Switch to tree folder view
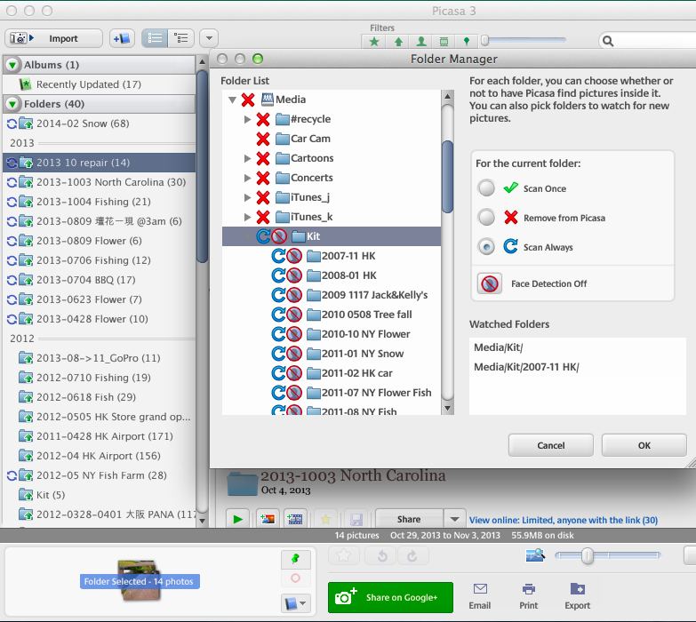 pyautogui.click(x=181, y=38)
